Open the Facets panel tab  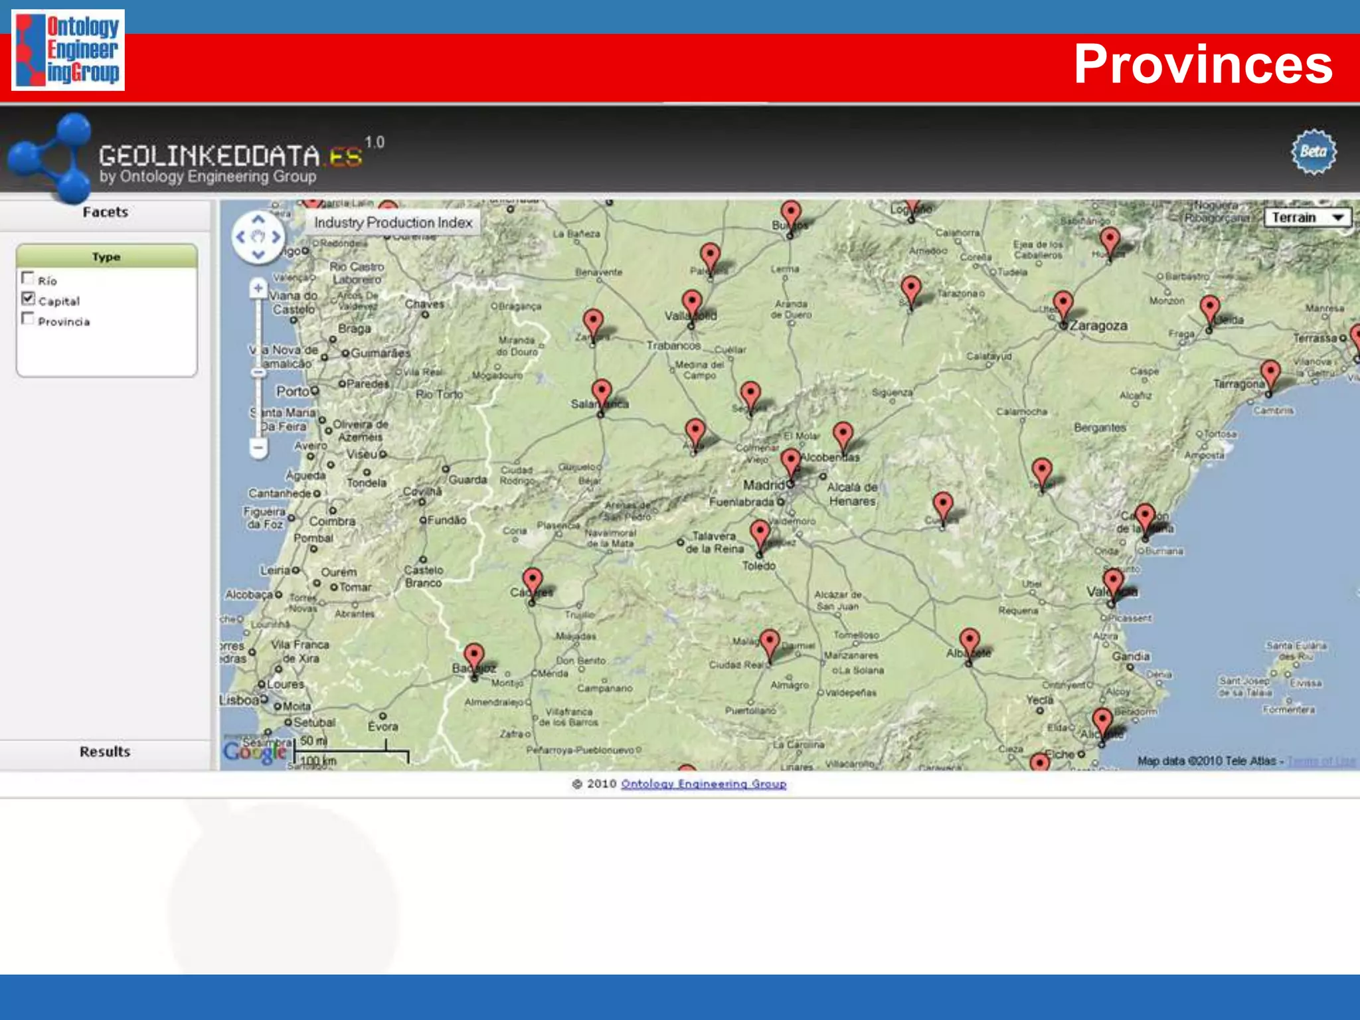[x=105, y=212]
